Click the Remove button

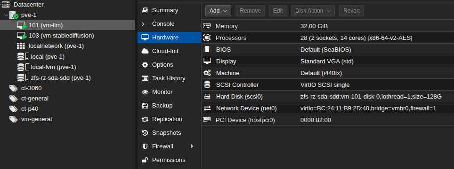point(250,11)
